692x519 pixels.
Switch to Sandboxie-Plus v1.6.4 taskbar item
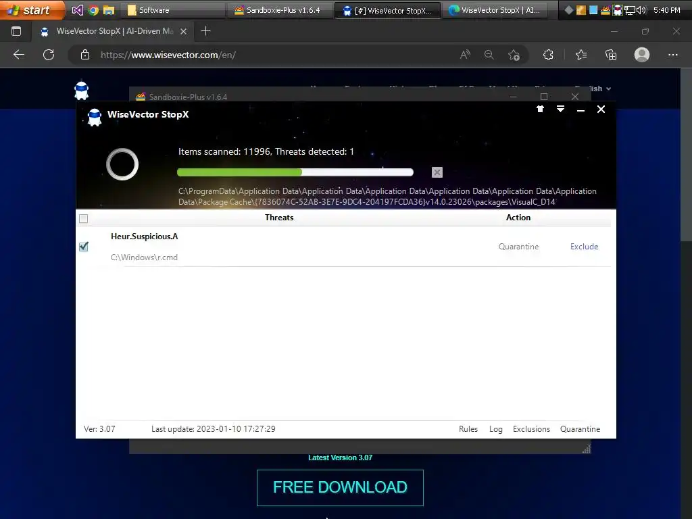(x=280, y=10)
